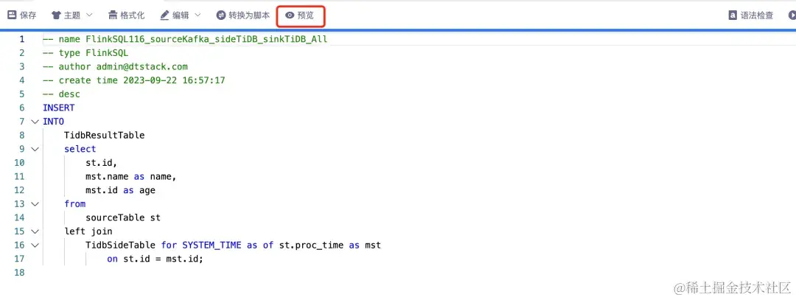The width and height of the screenshot is (796, 300).
Task: Click the text st.proc_time
Action: (x=311, y=245)
